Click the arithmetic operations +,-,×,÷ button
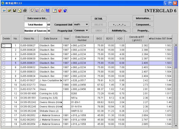 pos(119,25)
